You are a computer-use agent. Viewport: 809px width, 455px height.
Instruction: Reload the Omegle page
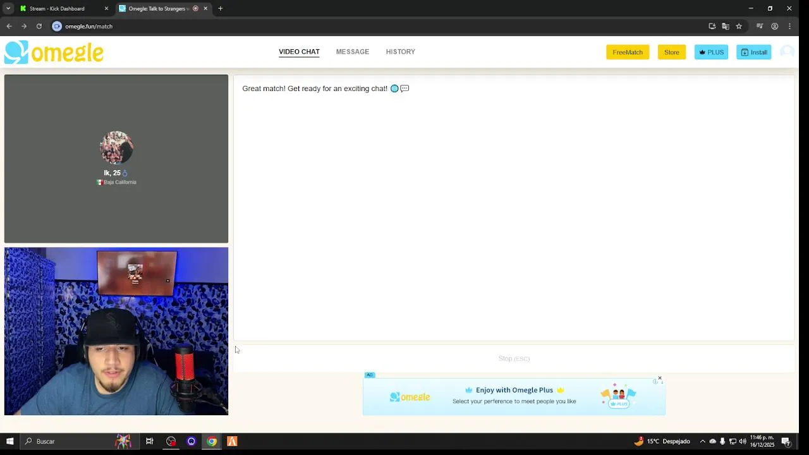click(x=39, y=27)
